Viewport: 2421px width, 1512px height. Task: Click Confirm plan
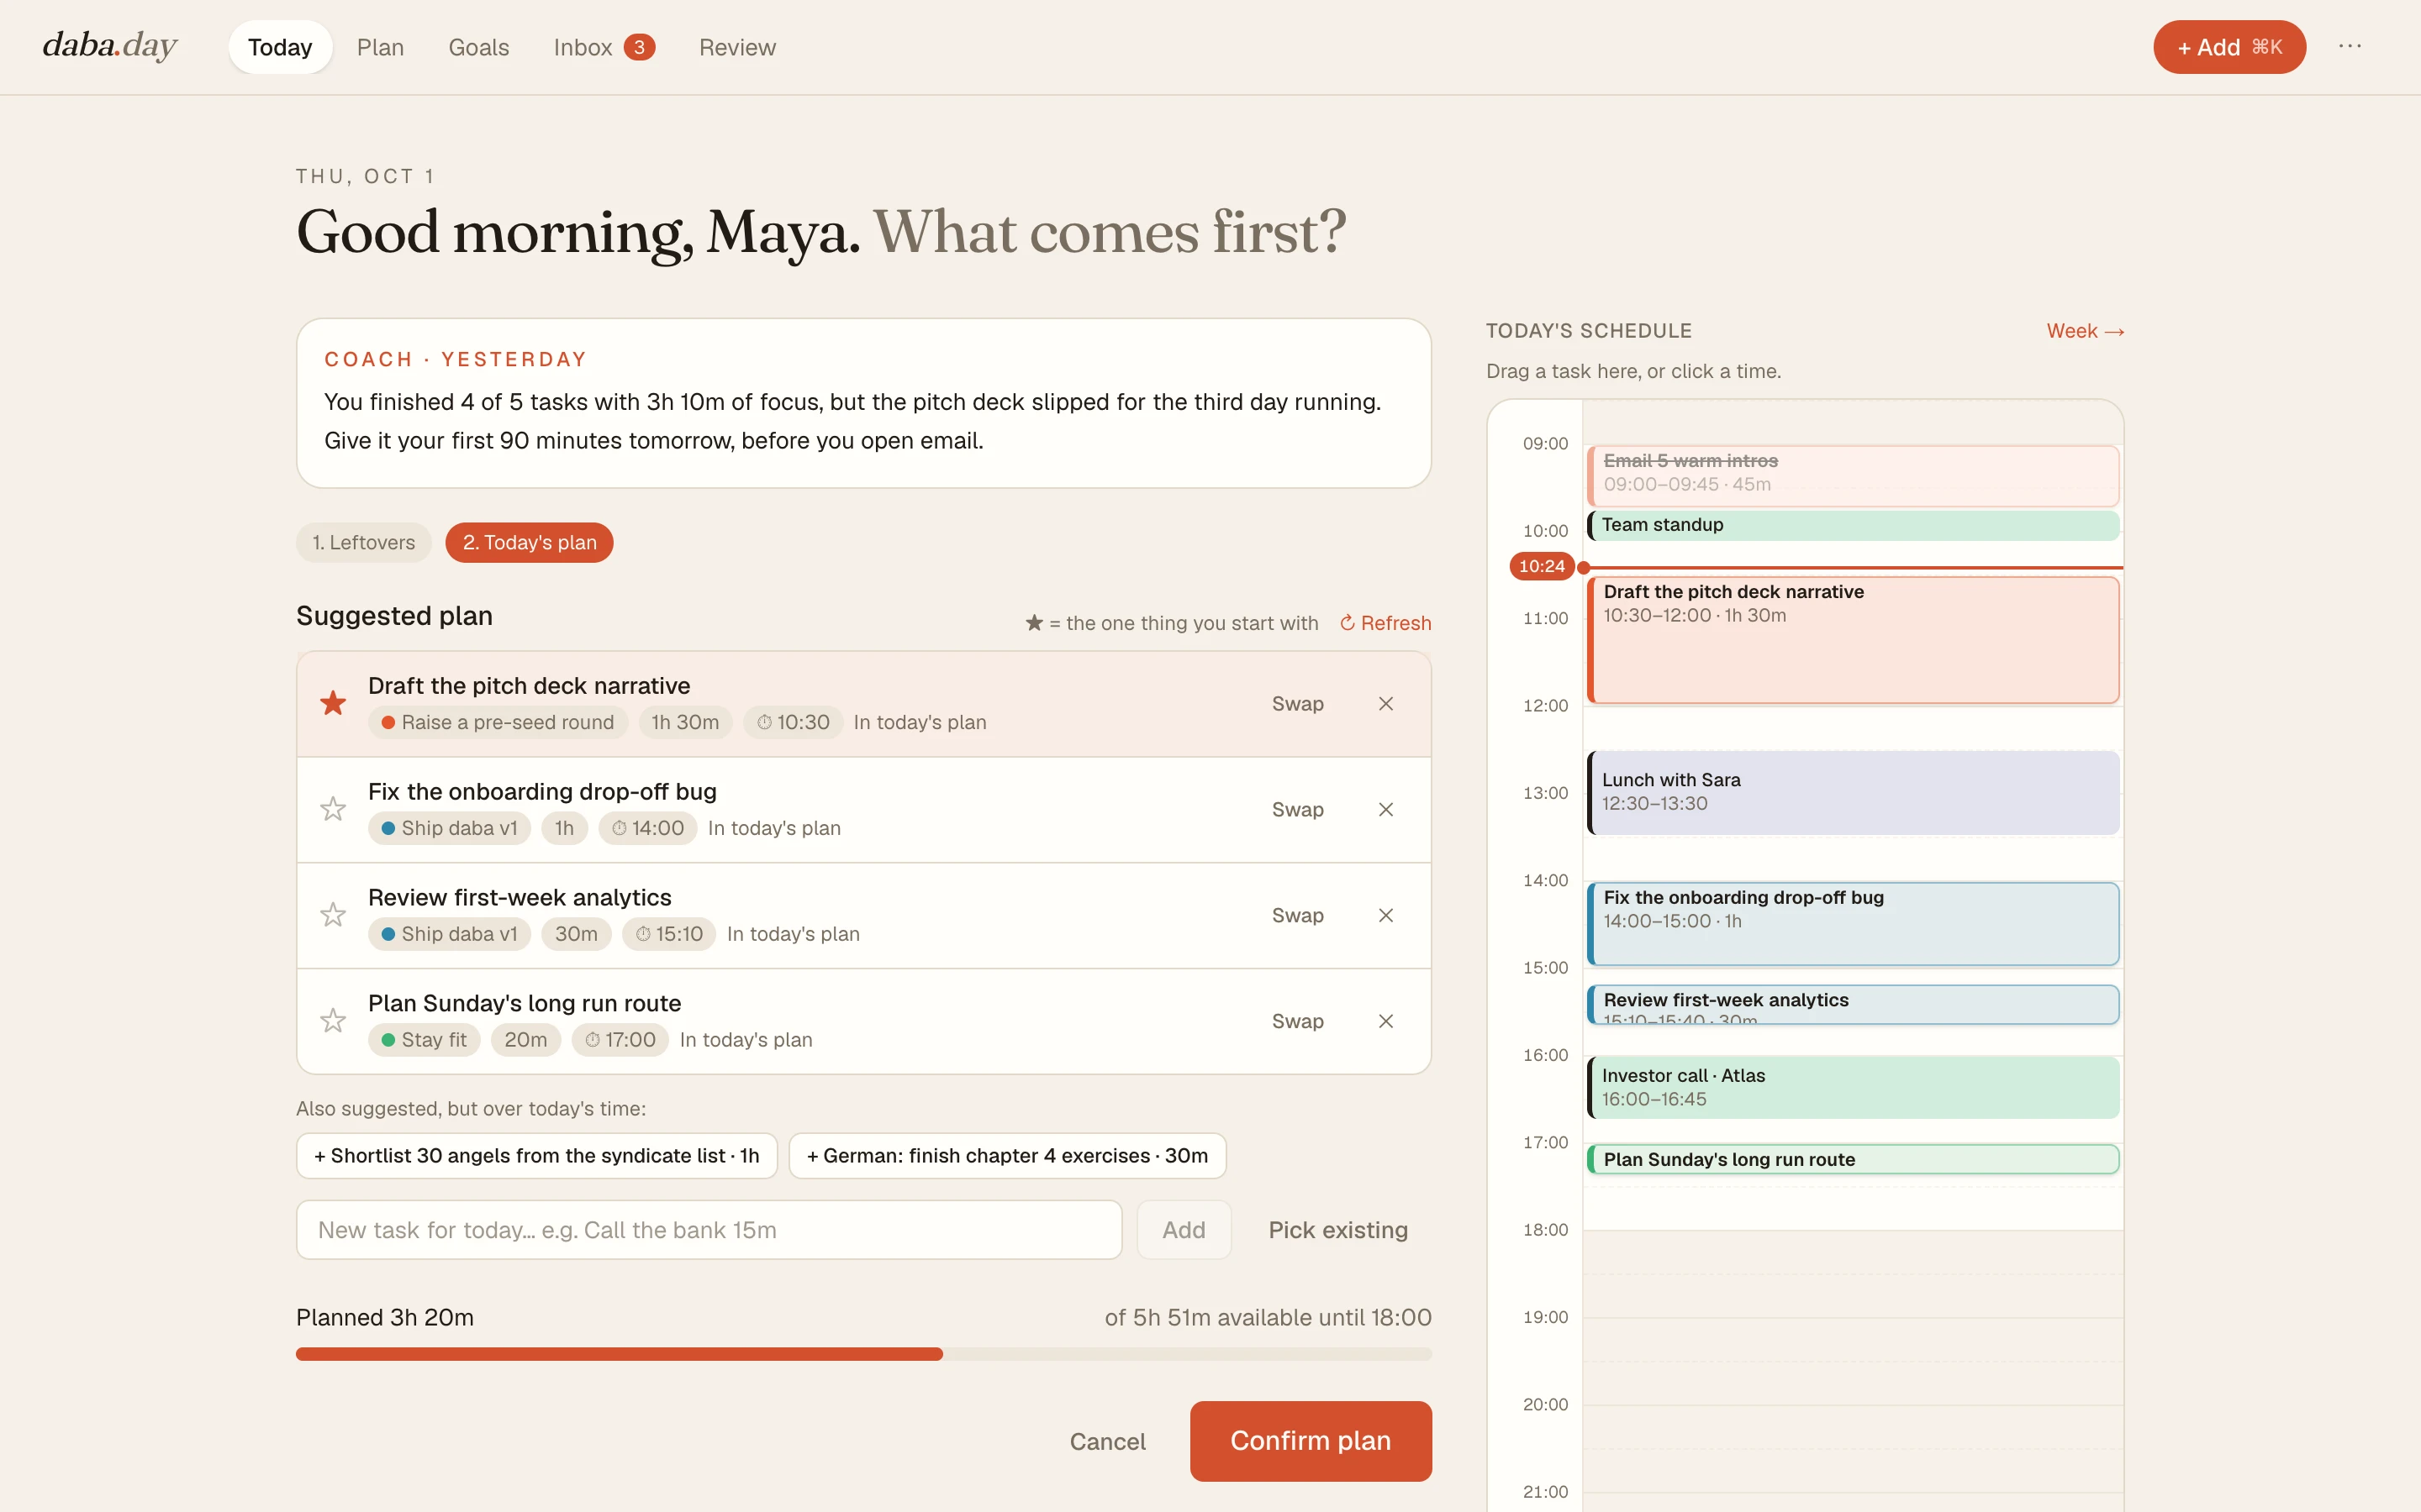(x=1311, y=1441)
